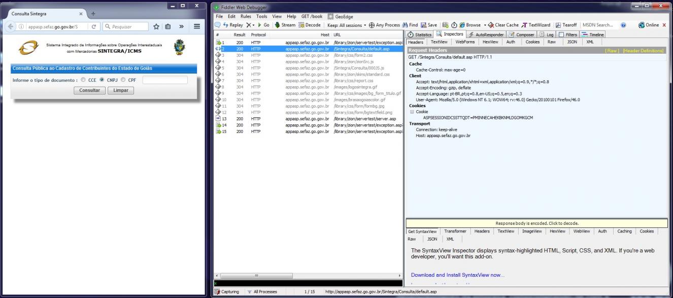Screen dimensions: 673x298
Task: Open Fiddler Rules menu
Action: click(246, 16)
